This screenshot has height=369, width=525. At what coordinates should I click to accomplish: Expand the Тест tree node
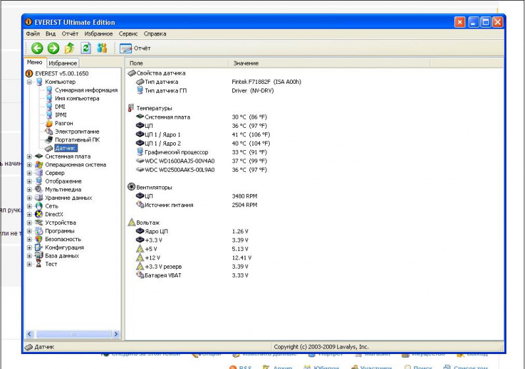(x=30, y=264)
